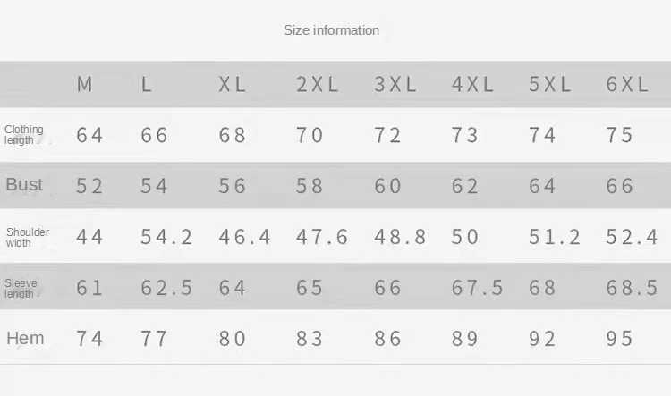Click the XL shoulder width value 46.4
The height and width of the screenshot is (396, 671).
[244, 237]
